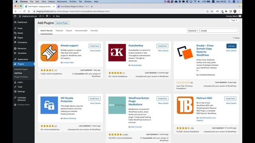Open browser home page
255x143 pixels.
[29, 12]
